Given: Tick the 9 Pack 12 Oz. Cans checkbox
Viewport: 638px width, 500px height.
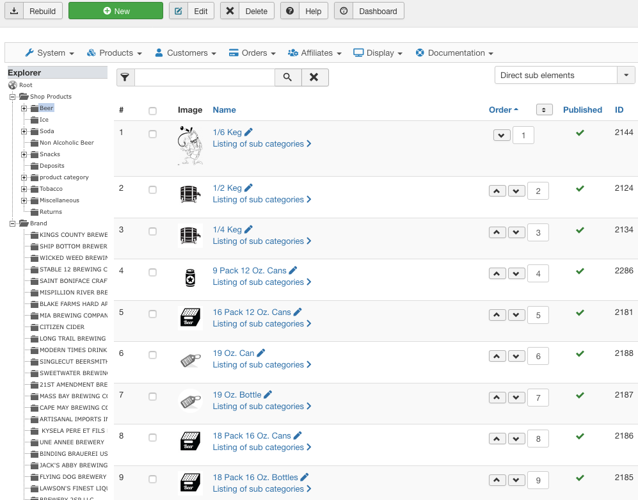Looking at the screenshot, I should pos(152,272).
